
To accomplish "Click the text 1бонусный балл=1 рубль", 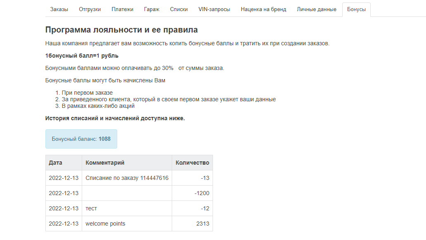I will pos(82,56).
